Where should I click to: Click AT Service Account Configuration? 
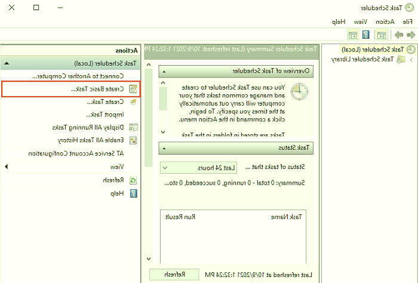[76, 153]
